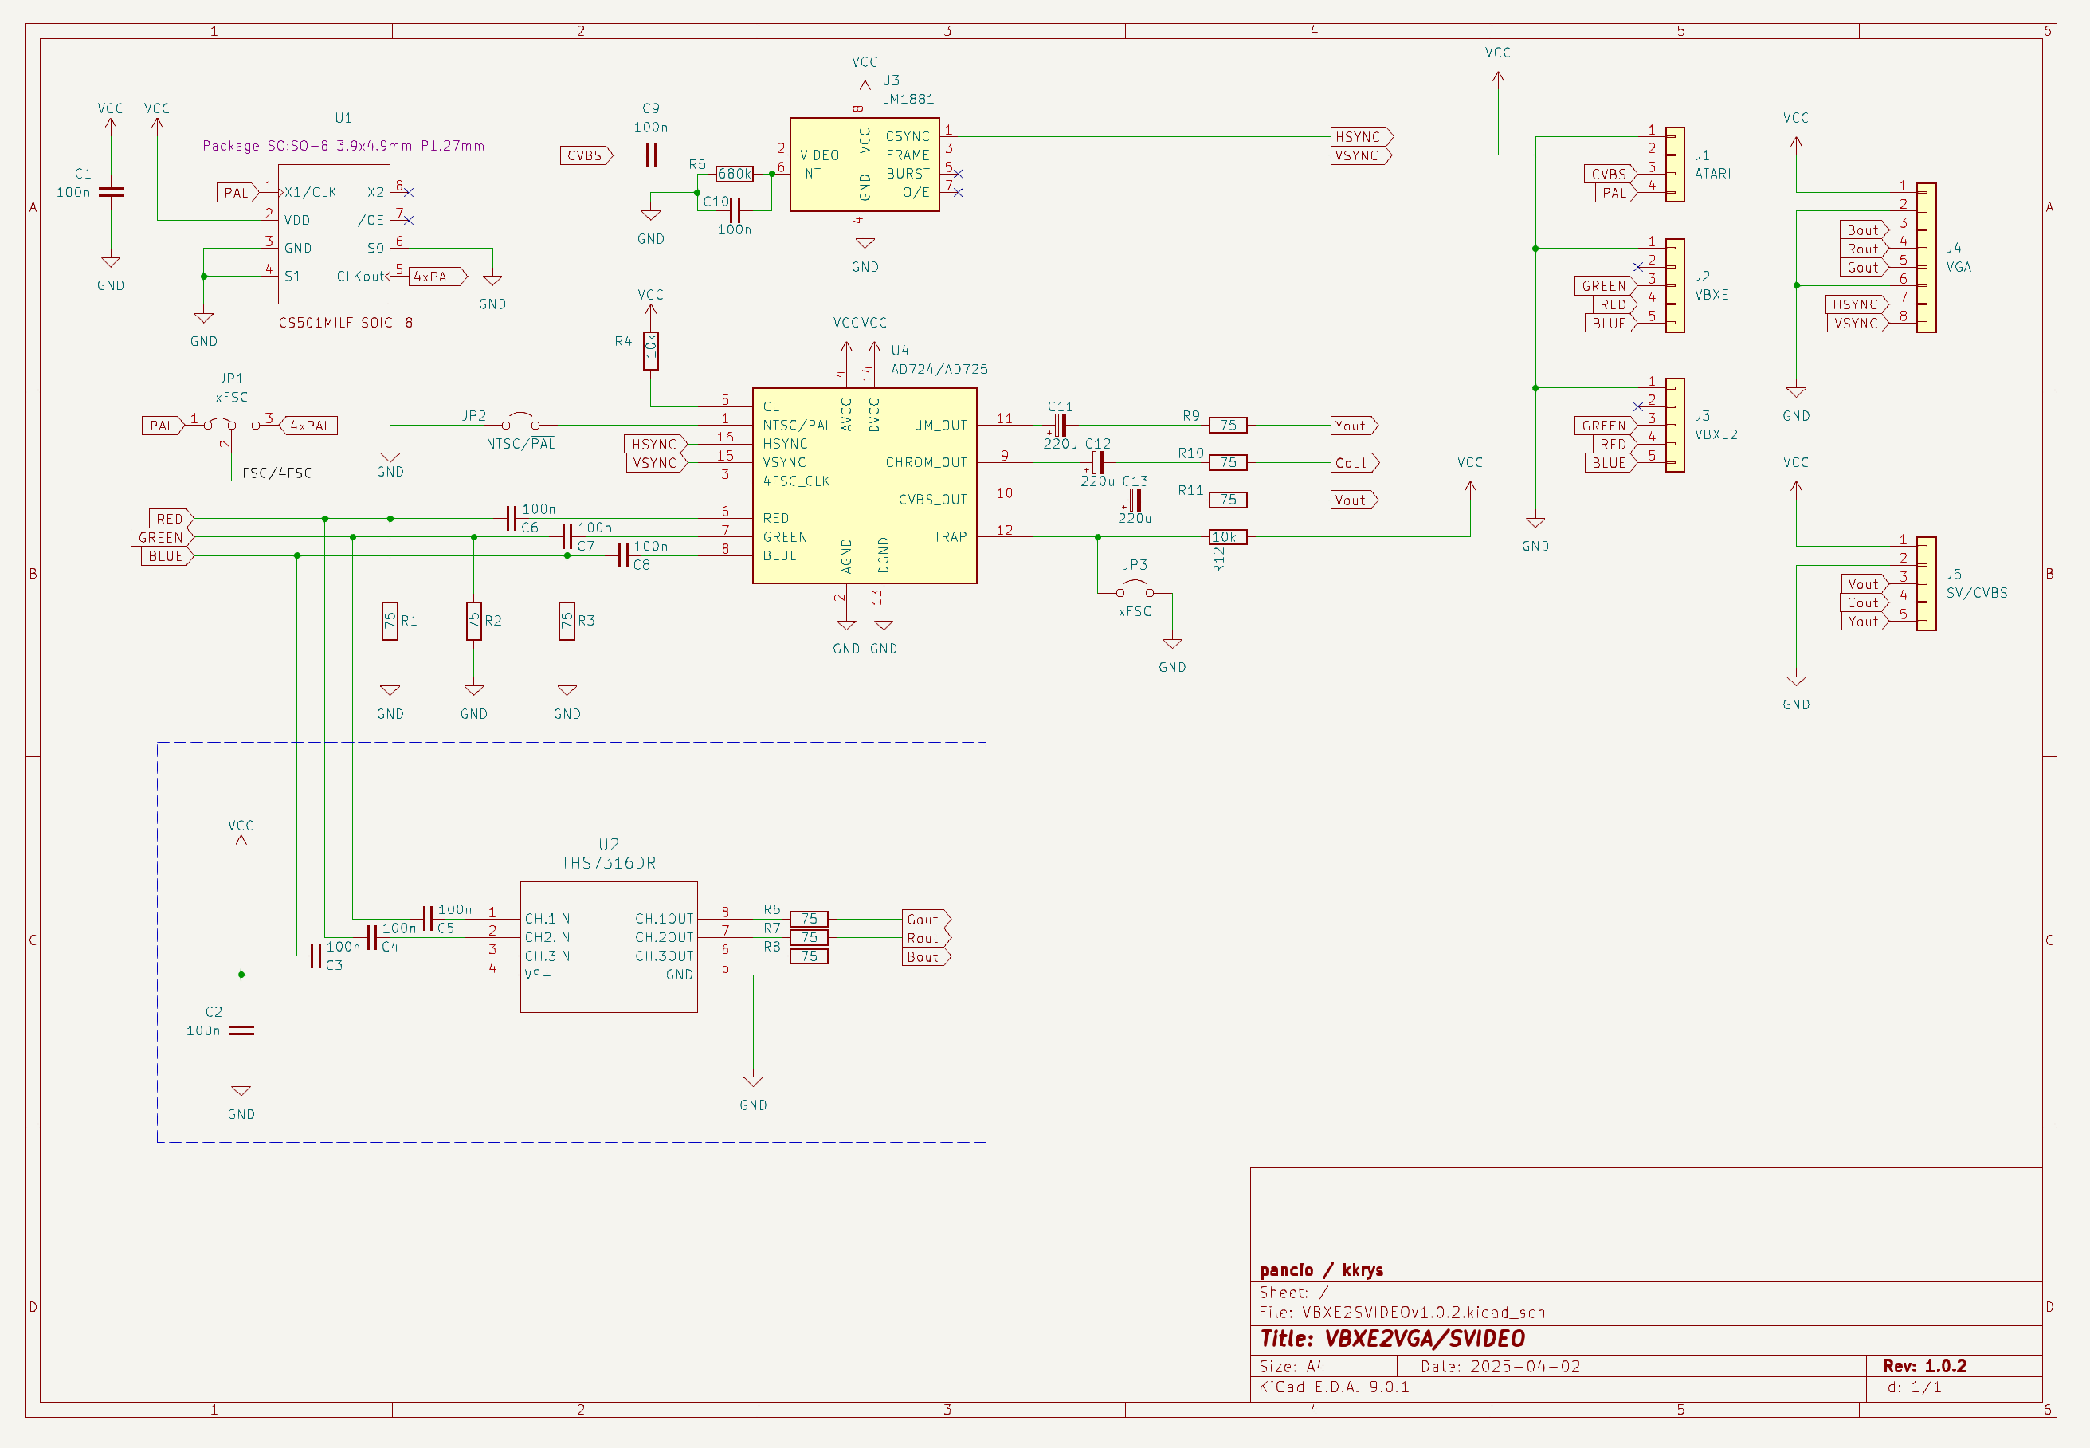This screenshot has width=2090, height=1448.
Task: Click the U1 ICS501MILF clock multiplier symbol
Action: 333,234
